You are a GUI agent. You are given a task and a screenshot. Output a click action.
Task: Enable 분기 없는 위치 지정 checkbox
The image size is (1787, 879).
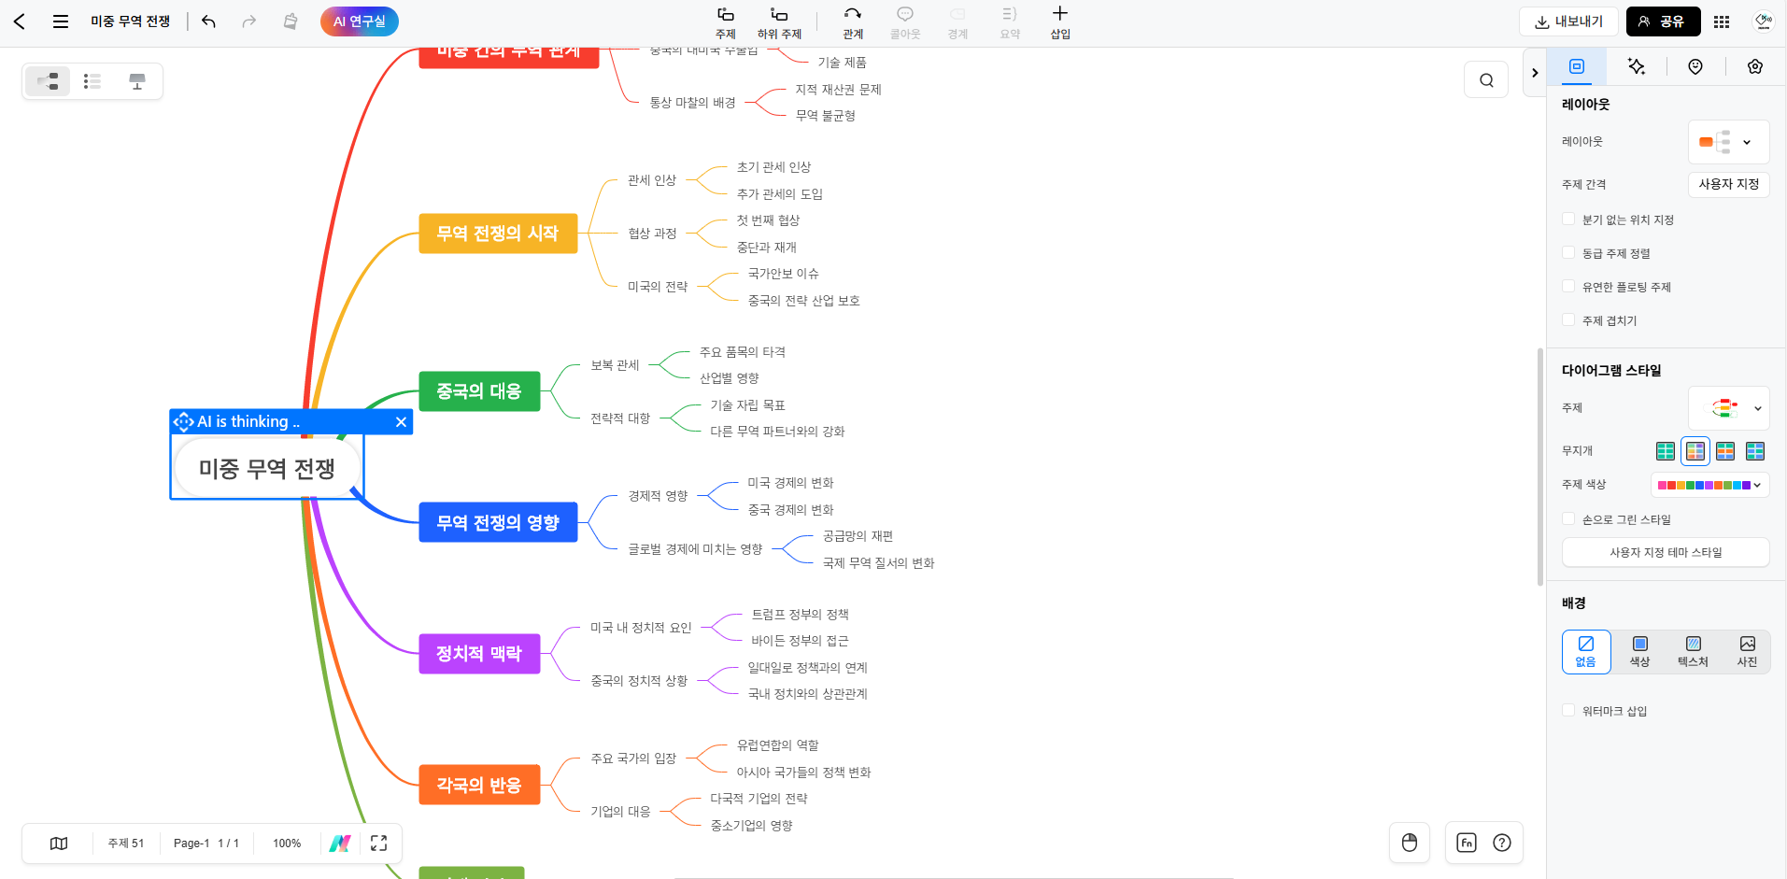[1568, 220]
